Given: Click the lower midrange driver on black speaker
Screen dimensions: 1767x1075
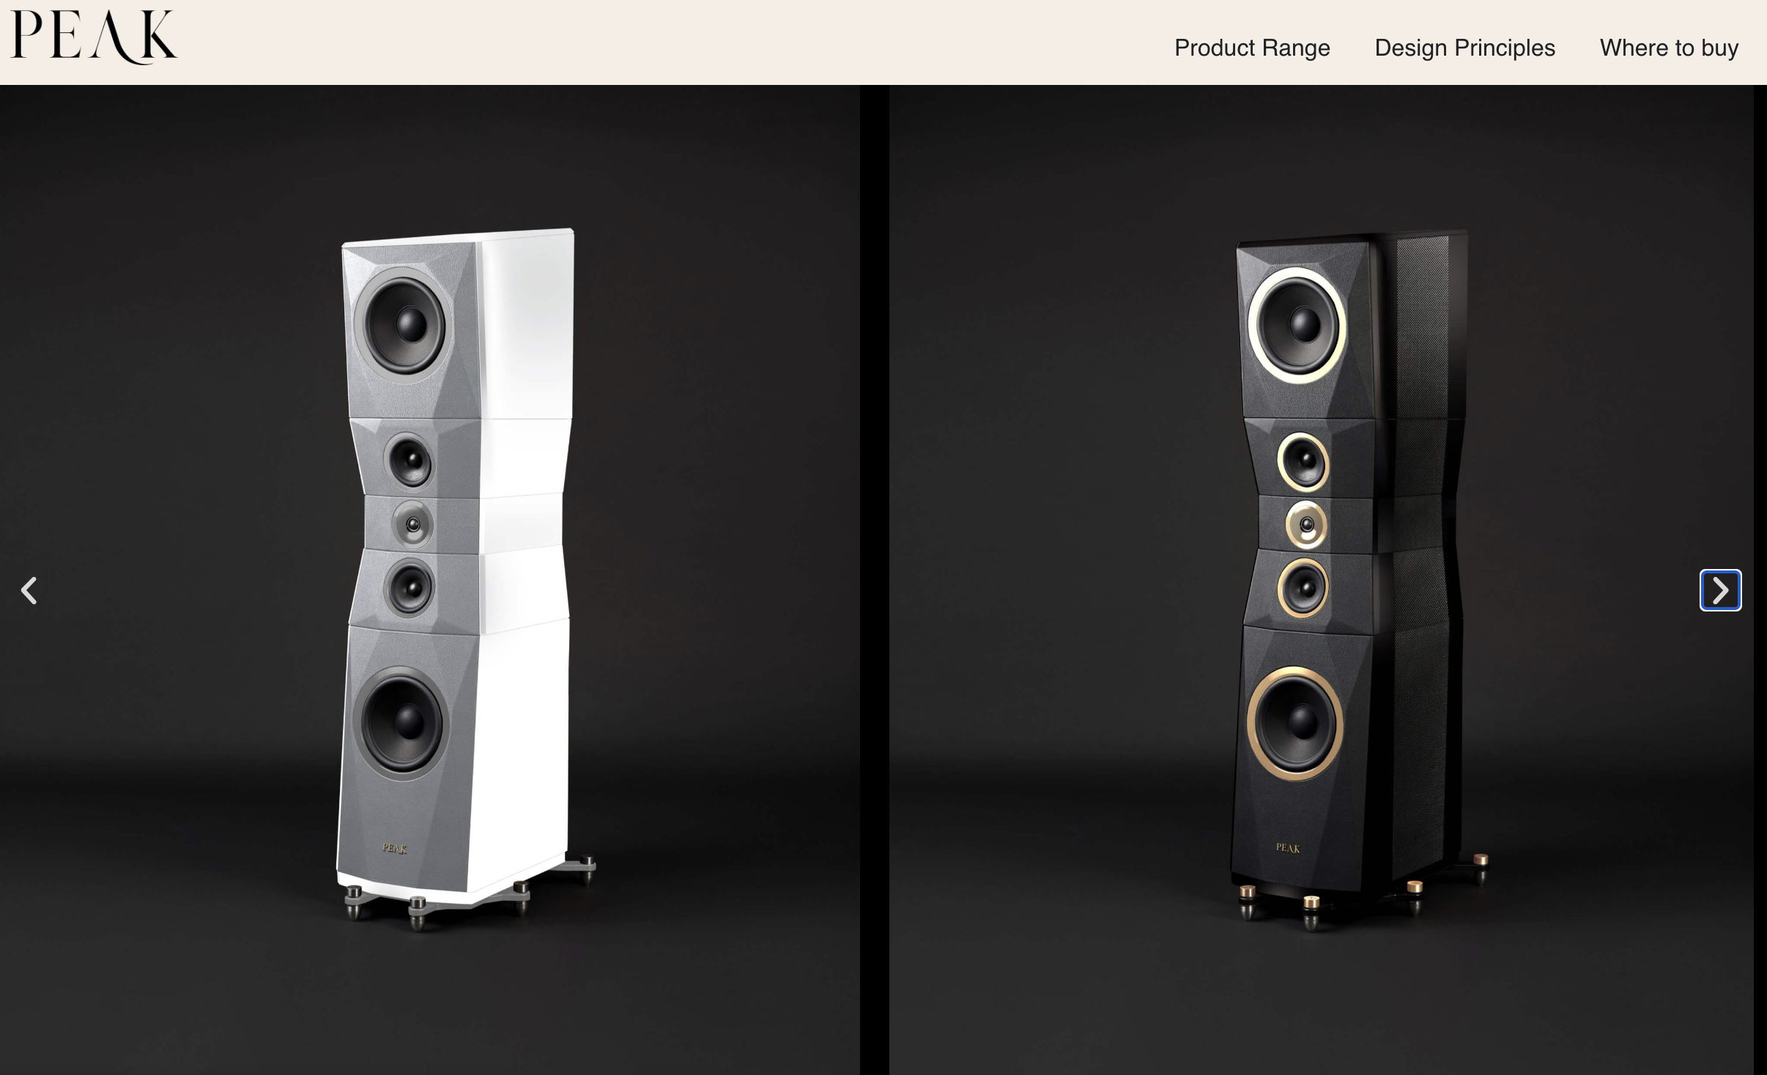Looking at the screenshot, I should tap(1303, 587).
